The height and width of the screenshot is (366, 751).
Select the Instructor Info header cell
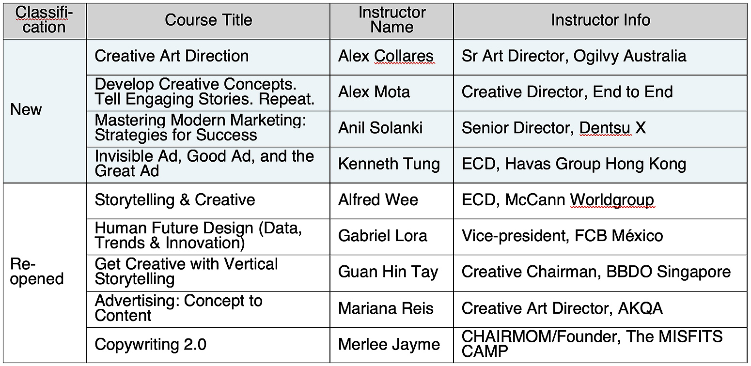600,21
